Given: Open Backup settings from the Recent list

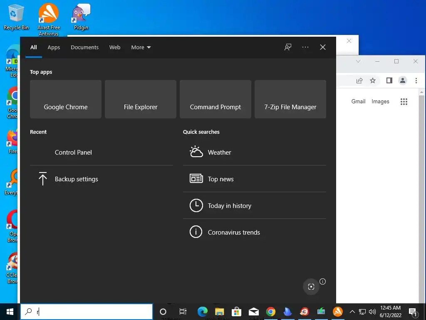Looking at the screenshot, I should (x=102, y=179).
